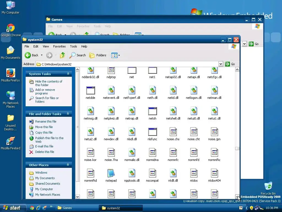Open the Mozilla Firebird desktop shortcut
282x212 pixels.
[x=11, y=143]
